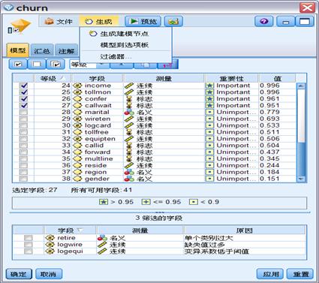This screenshot has width=319, height=283.
Task: Click the 取消 button
Action: point(49,274)
